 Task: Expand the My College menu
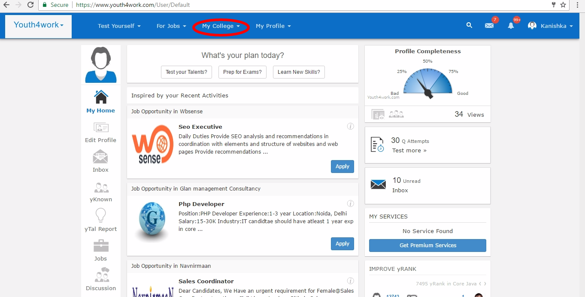click(x=221, y=26)
